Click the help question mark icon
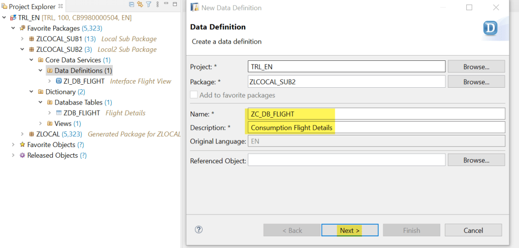 [199, 230]
